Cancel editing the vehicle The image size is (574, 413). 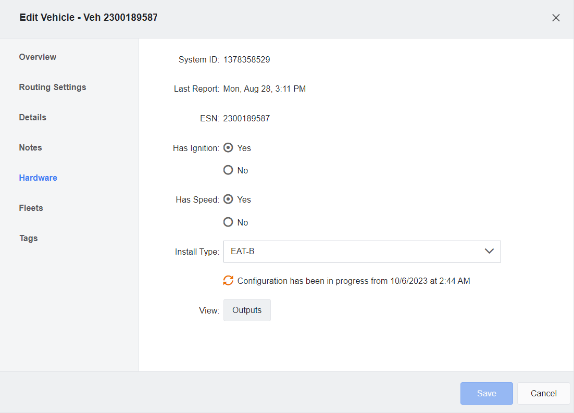tap(543, 393)
